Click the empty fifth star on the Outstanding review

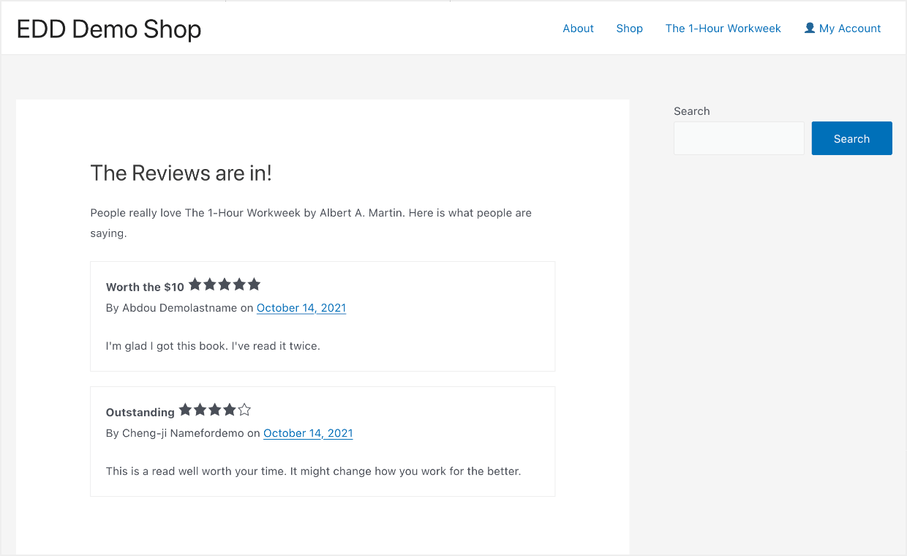click(244, 410)
